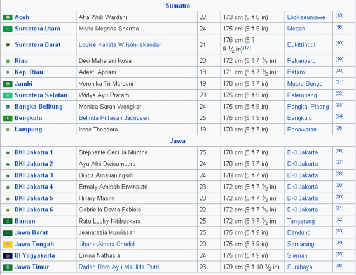The height and width of the screenshot is (275, 356).
Task: Open the Sumatra section heading link
Action: pyautogui.click(x=177, y=6)
